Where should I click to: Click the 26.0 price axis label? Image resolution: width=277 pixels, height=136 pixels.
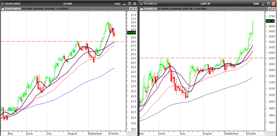[x=133, y=58]
